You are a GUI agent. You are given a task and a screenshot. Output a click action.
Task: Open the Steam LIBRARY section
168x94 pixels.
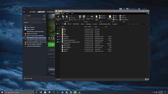[41, 12]
